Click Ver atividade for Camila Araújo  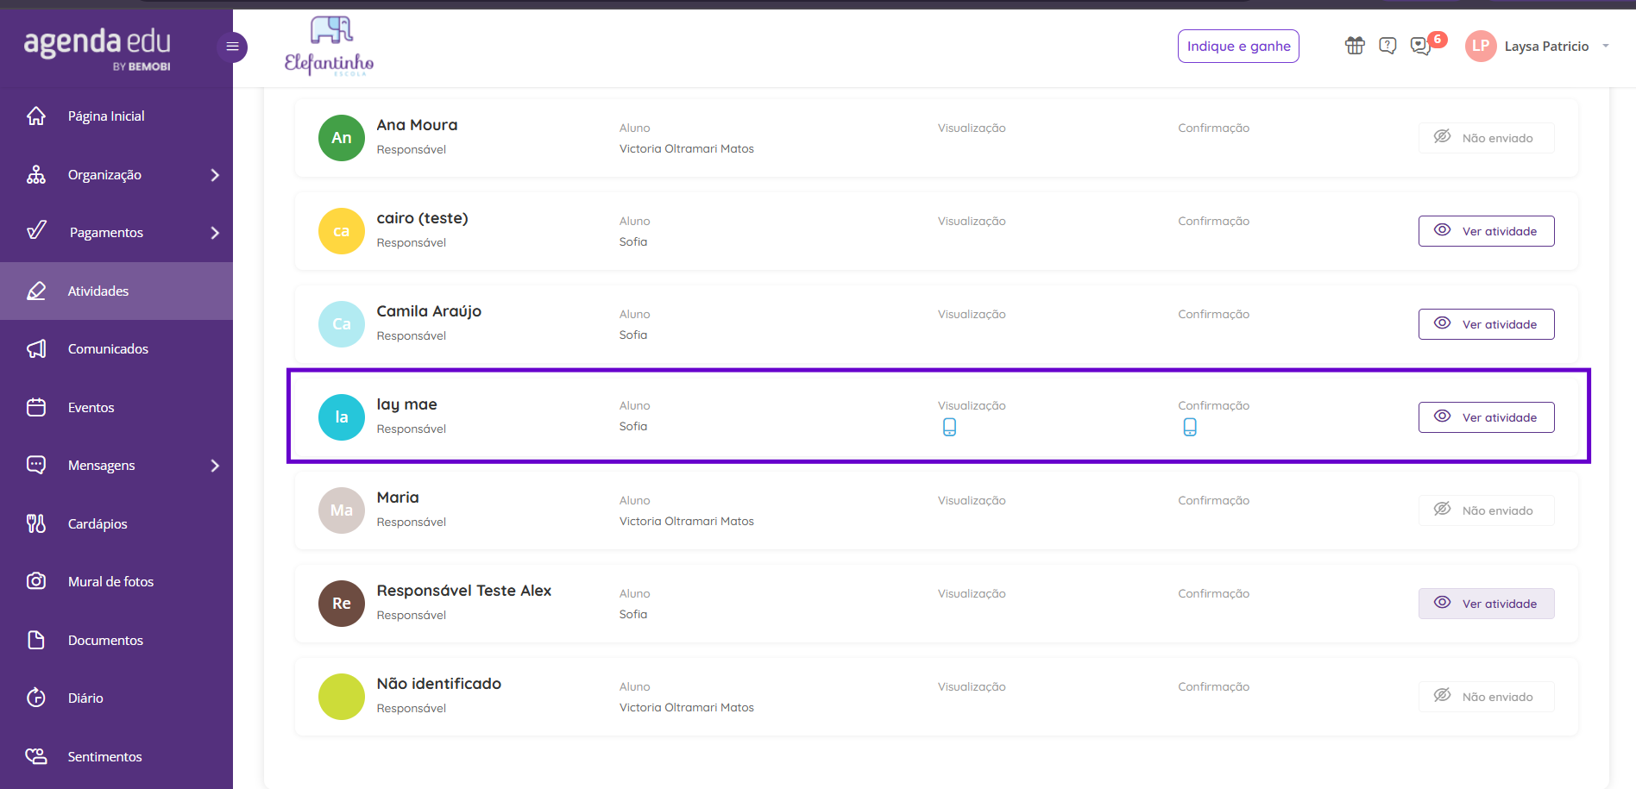pos(1486,324)
